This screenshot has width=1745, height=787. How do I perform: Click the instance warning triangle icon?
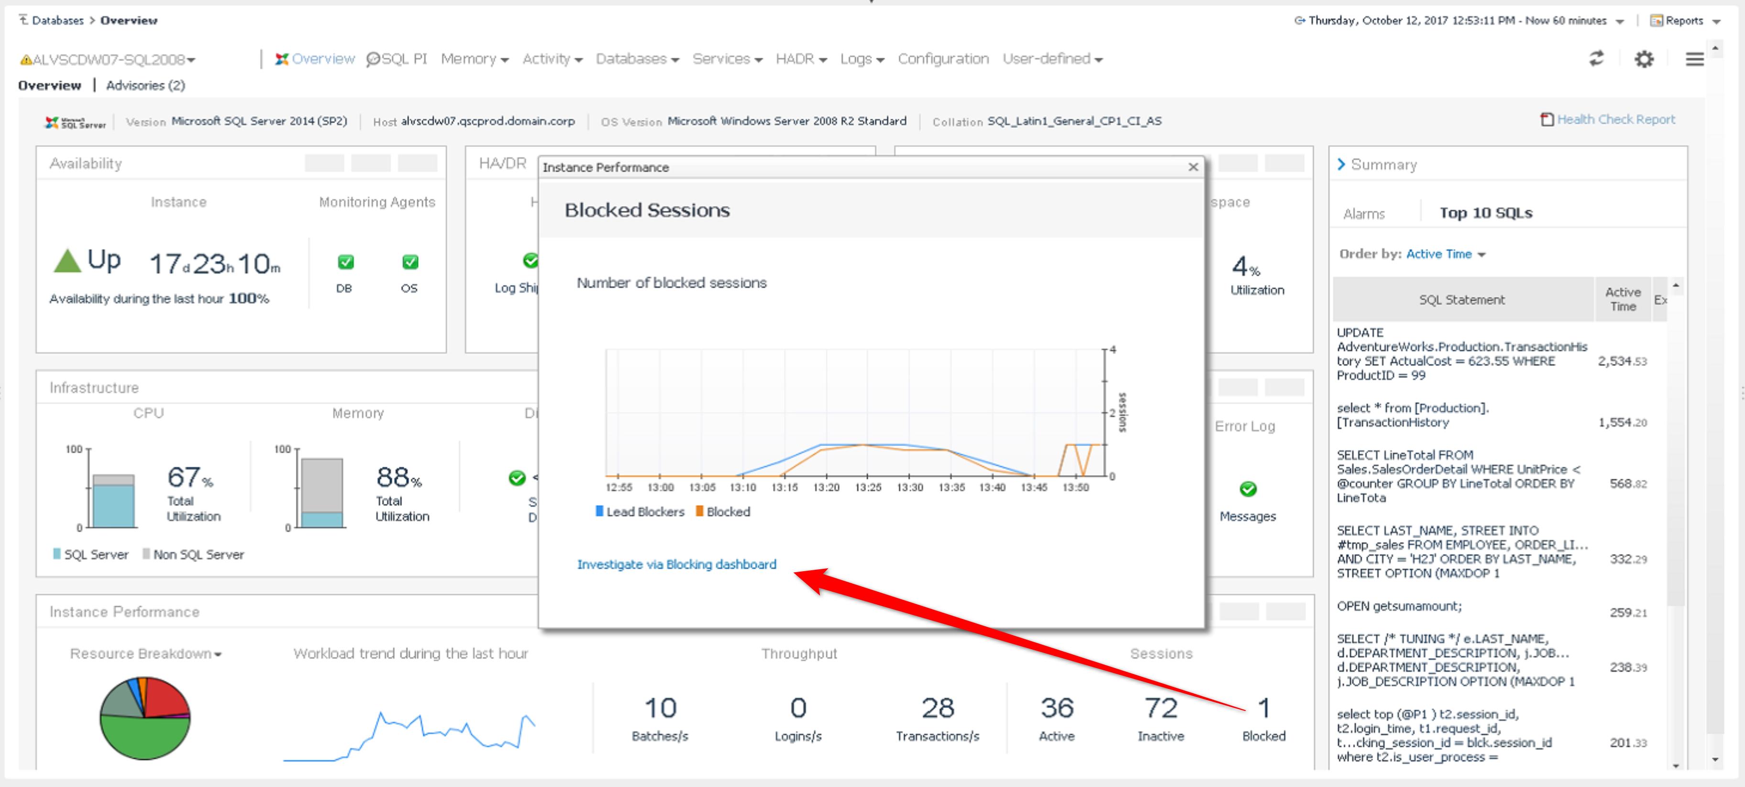point(26,60)
